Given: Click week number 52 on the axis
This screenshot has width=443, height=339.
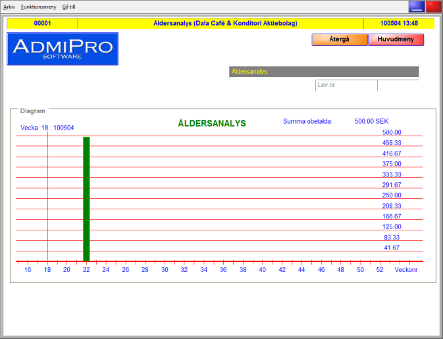Looking at the screenshot, I should coord(380,270).
